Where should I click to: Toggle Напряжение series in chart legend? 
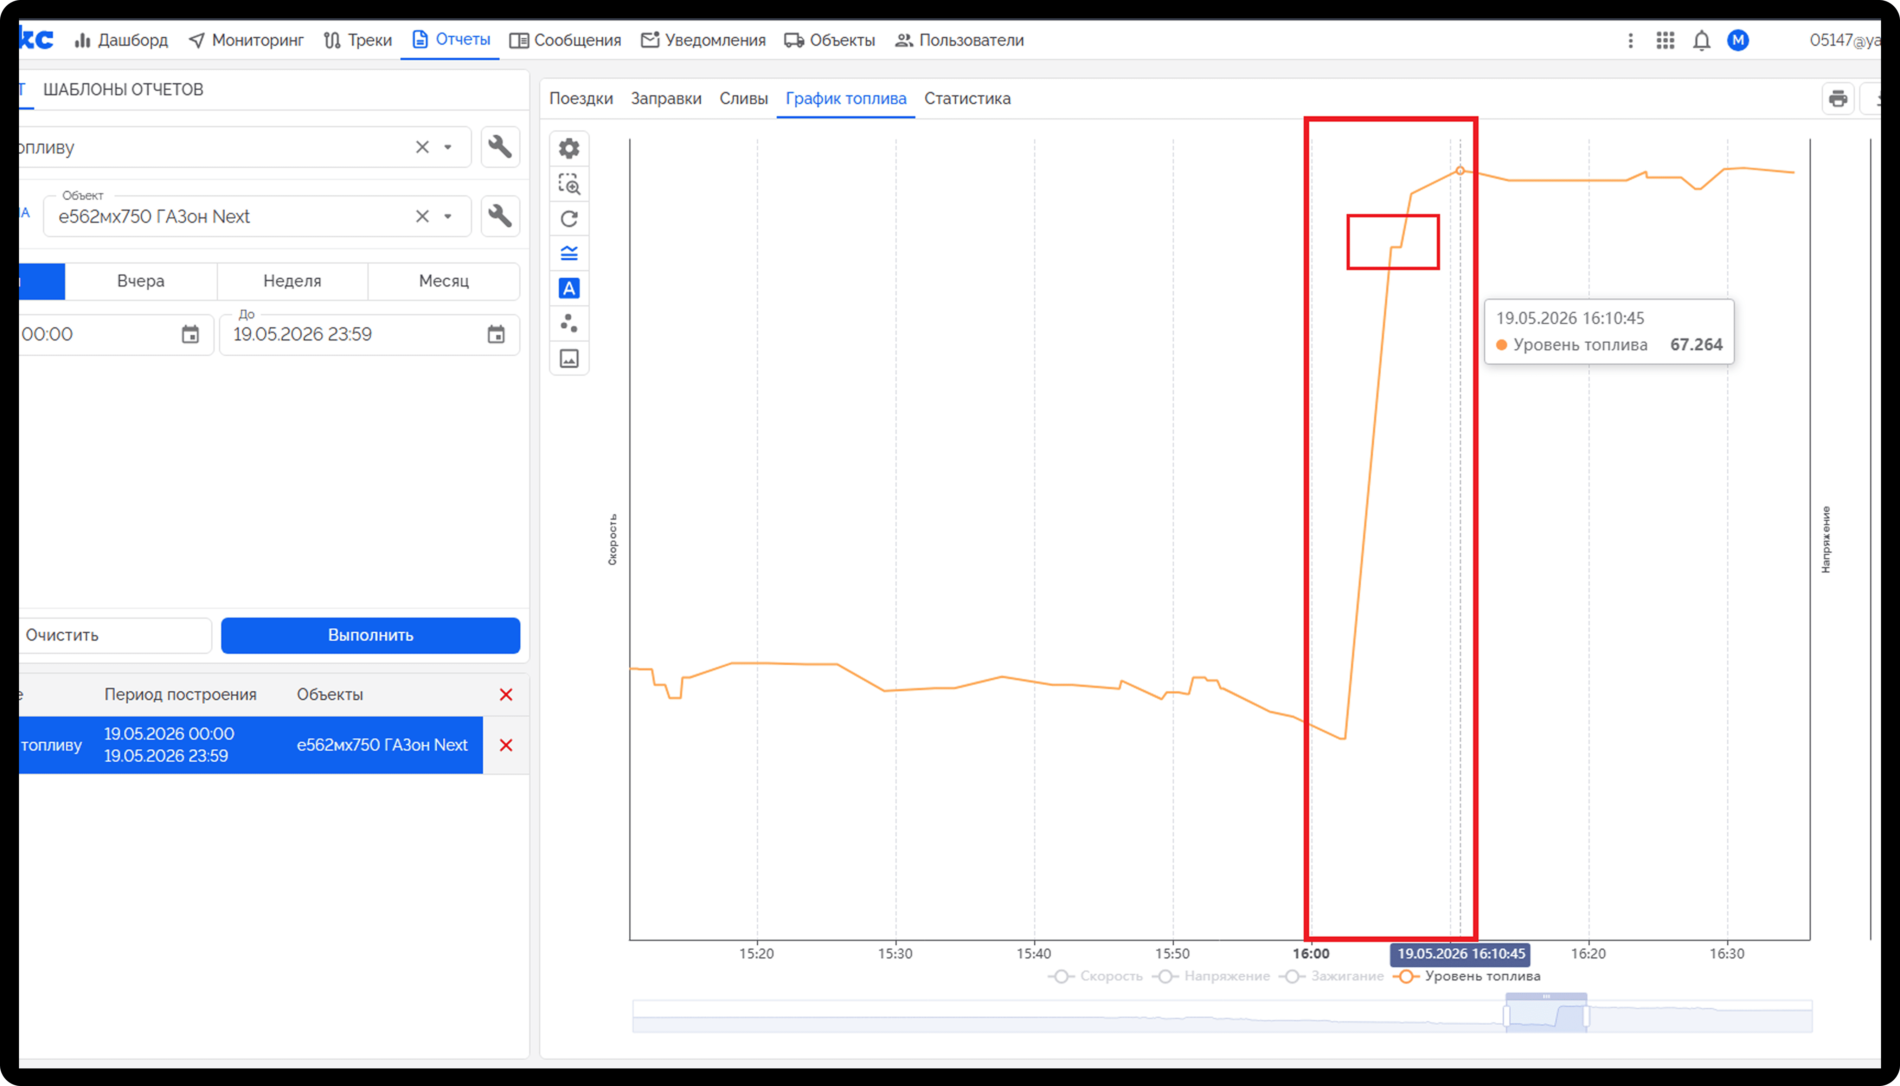click(x=1212, y=976)
